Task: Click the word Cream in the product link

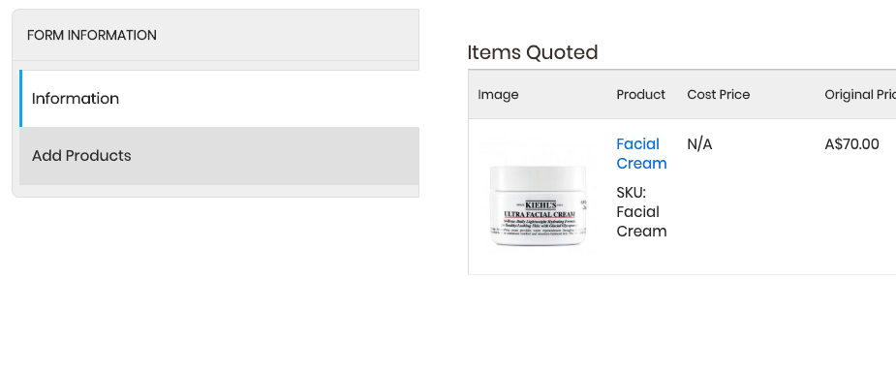Action: click(x=641, y=164)
